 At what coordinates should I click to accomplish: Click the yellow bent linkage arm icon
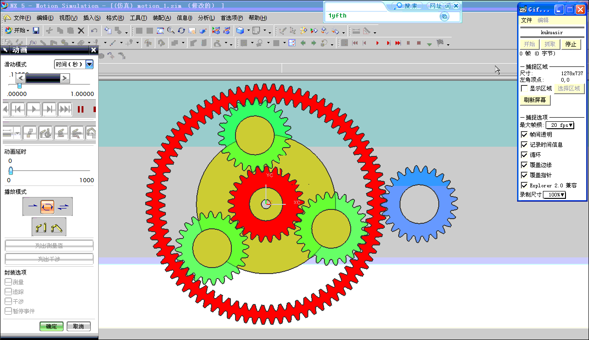pyautogui.click(x=57, y=227)
